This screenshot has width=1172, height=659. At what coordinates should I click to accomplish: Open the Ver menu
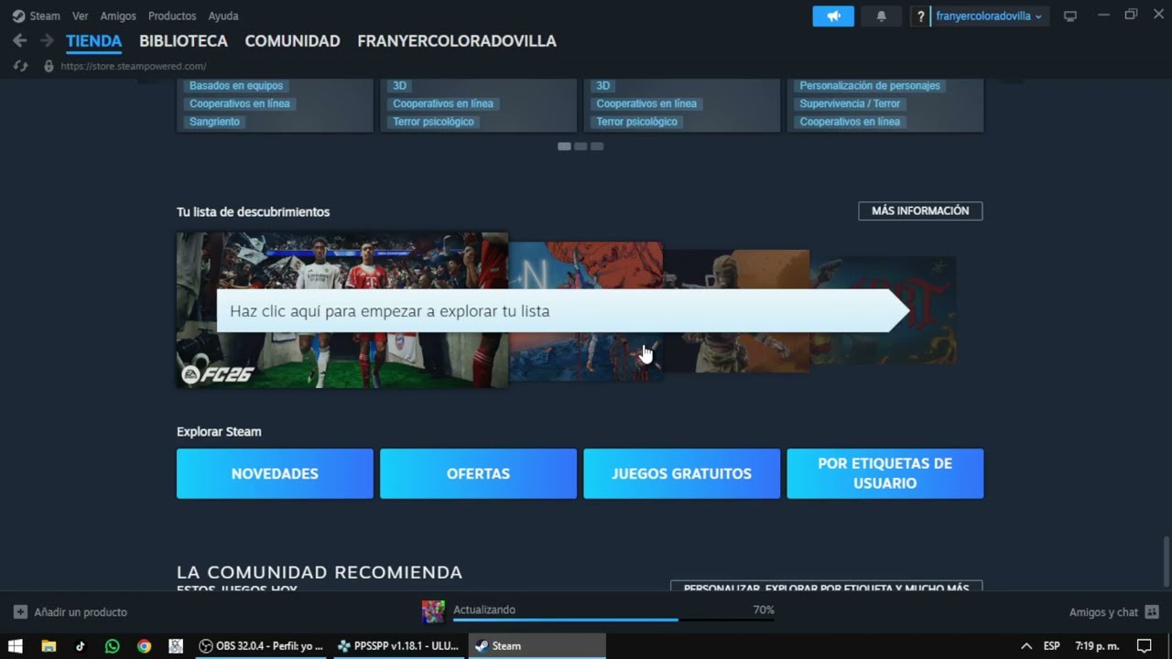[x=81, y=16]
